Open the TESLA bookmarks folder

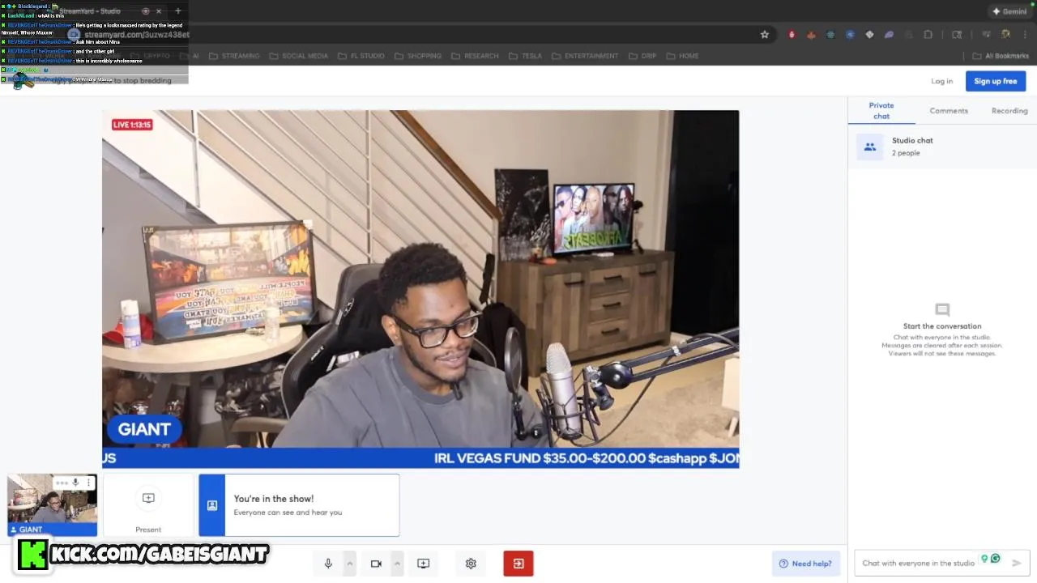point(526,56)
